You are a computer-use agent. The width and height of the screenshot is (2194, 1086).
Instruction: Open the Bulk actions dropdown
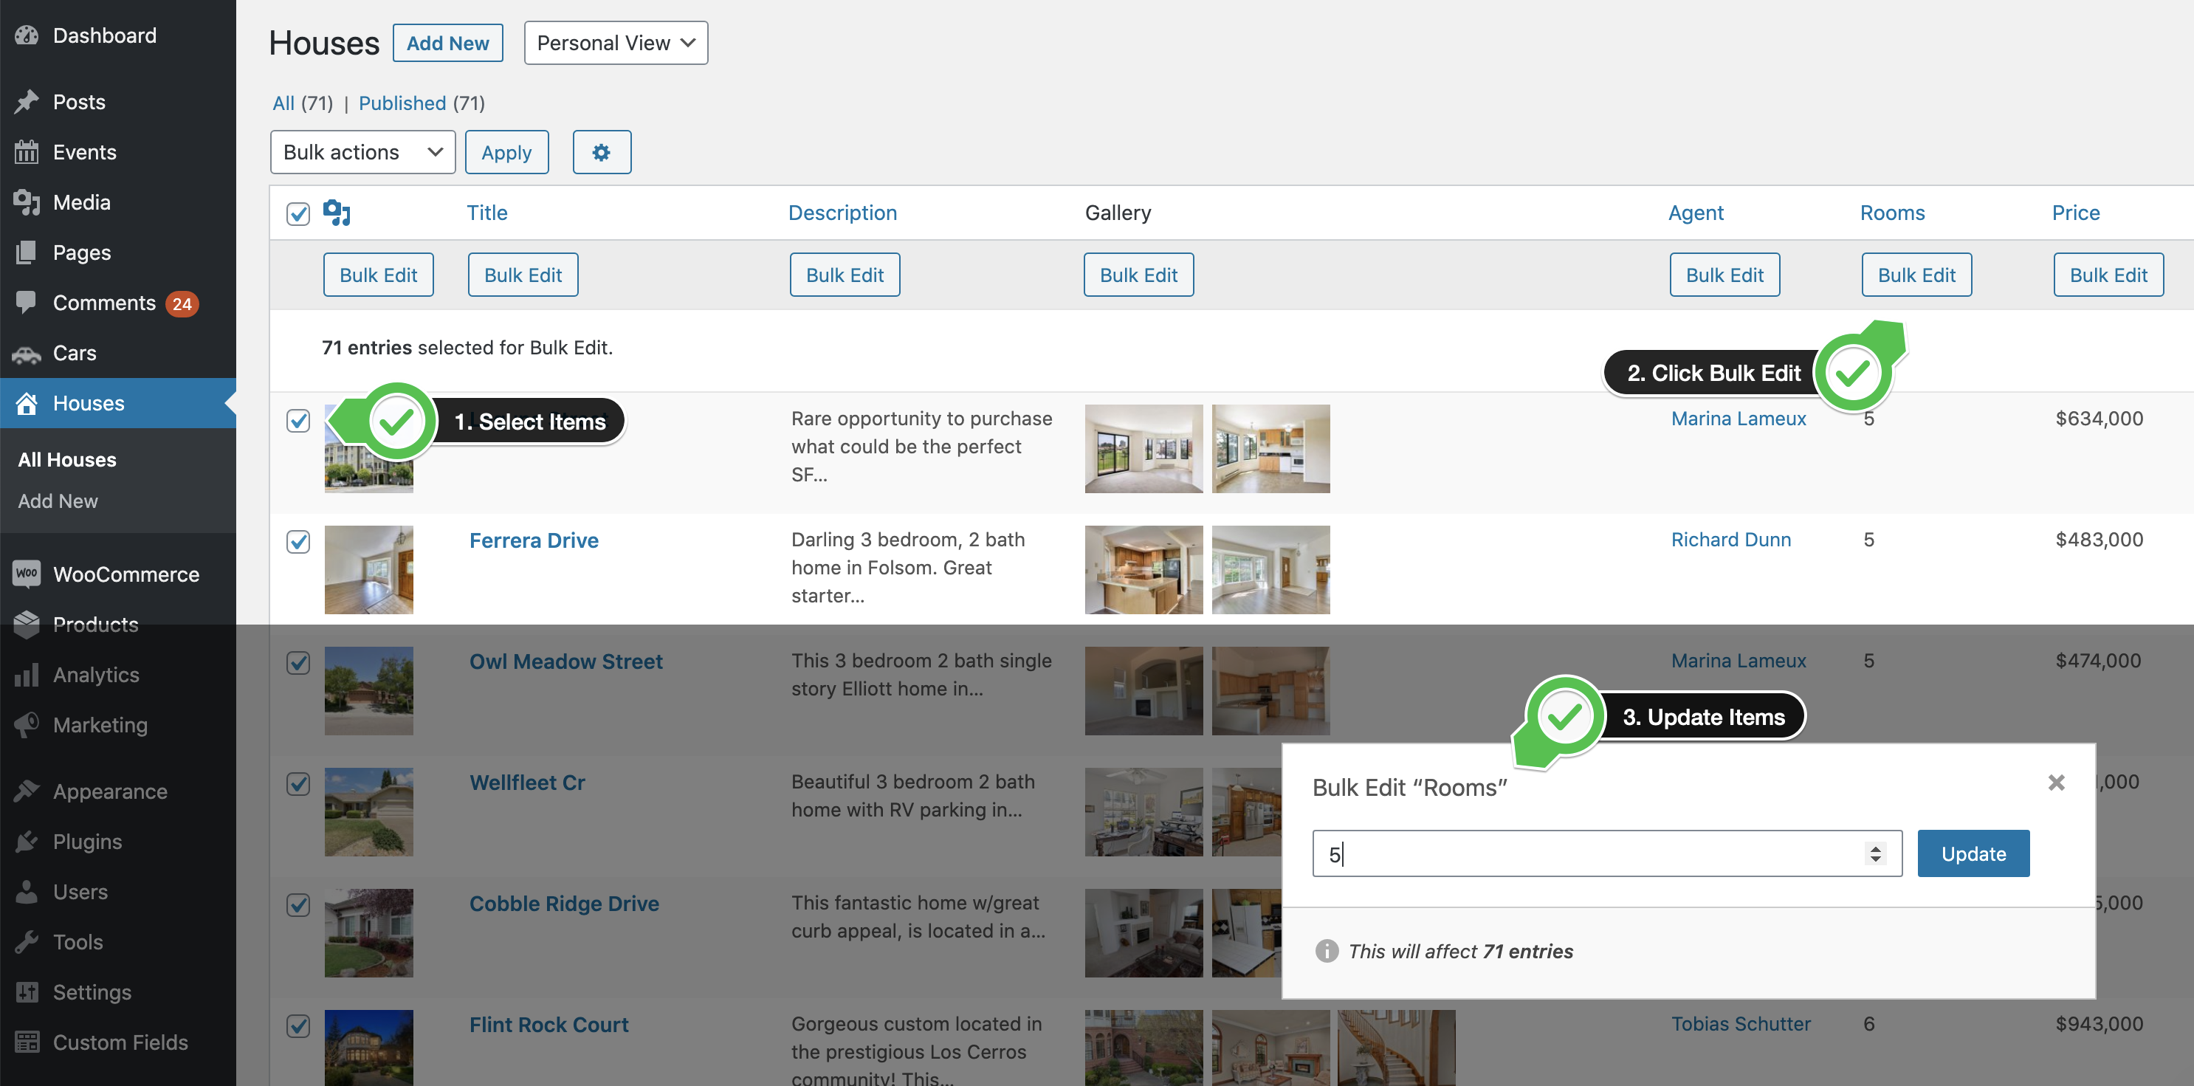[x=362, y=153]
